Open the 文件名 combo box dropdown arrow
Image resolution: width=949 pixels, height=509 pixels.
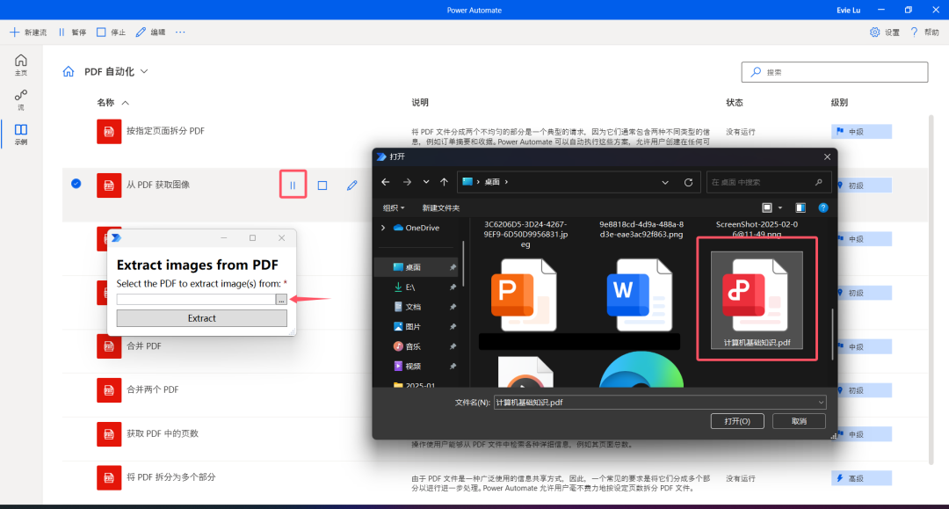tap(821, 402)
